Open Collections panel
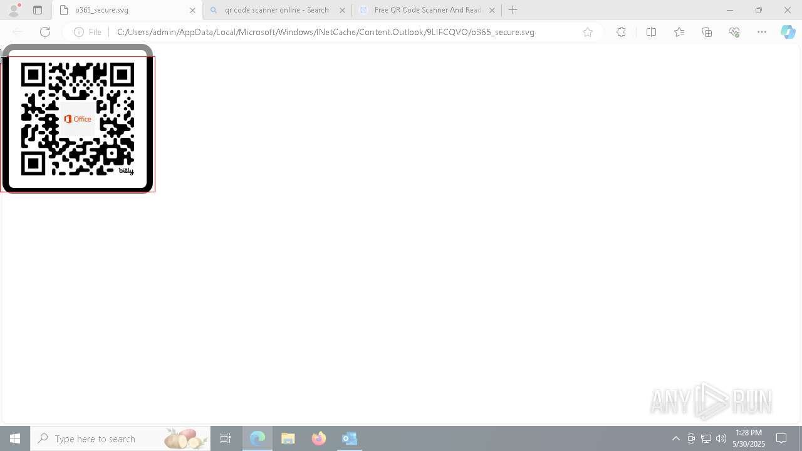 [707, 32]
